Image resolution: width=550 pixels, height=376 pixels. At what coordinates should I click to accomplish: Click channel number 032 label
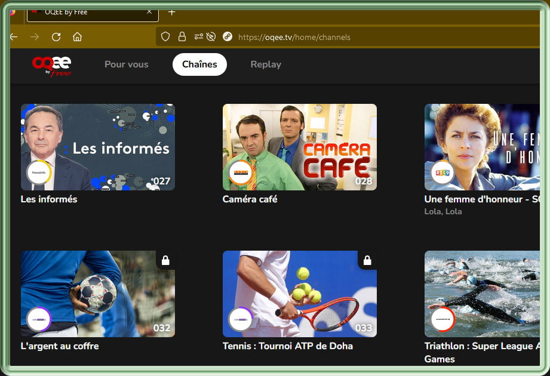coord(162,328)
